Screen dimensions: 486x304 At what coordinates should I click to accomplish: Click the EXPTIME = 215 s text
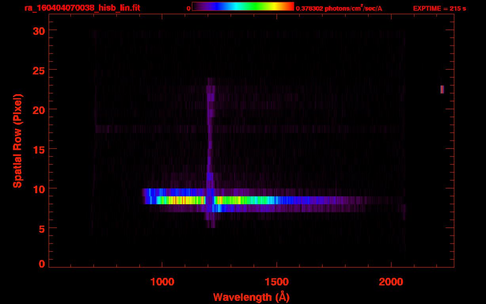439,9
